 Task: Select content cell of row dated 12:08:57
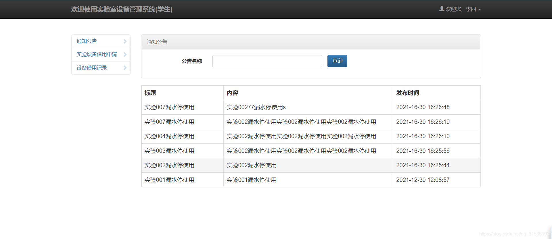click(x=308, y=180)
